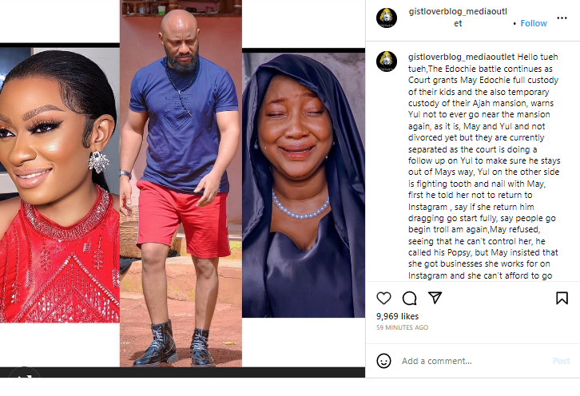Select the crying woman in veil photo
The height and width of the screenshot is (396, 580).
tap(304, 183)
